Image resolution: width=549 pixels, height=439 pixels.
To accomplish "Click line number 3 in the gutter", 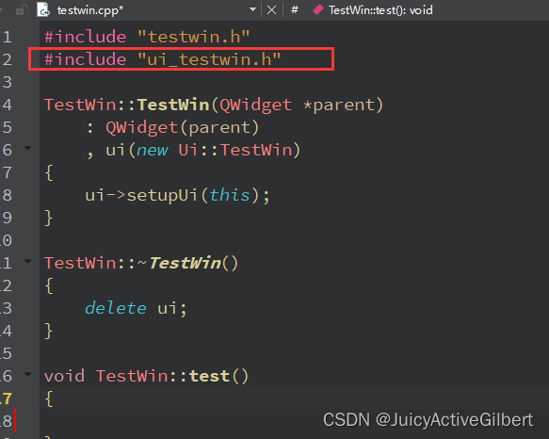I will coord(7,82).
